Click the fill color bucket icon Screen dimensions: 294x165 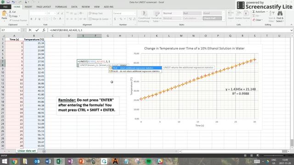tap(54, 19)
